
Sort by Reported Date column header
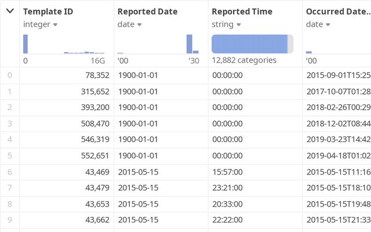[147, 12]
